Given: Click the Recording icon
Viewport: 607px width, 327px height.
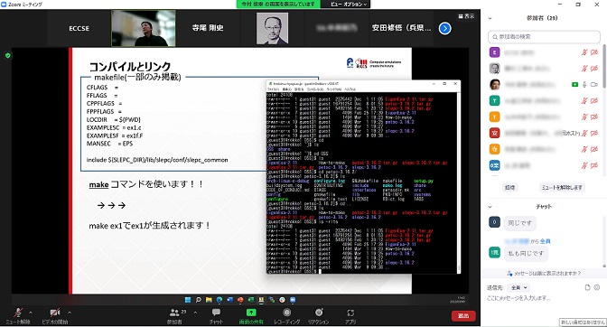Looking at the screenshot, I should [287, 313].
